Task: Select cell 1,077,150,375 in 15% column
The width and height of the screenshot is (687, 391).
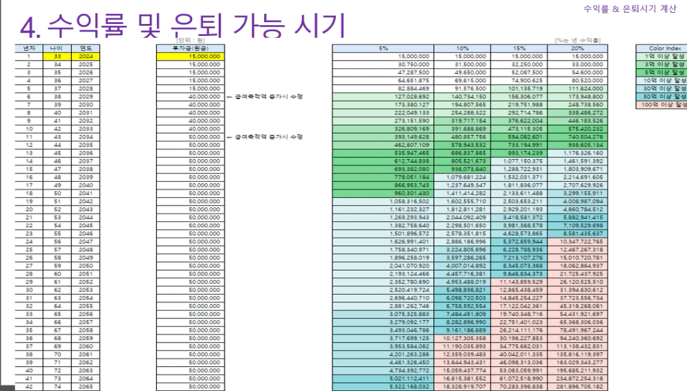Action: (519, 161)
